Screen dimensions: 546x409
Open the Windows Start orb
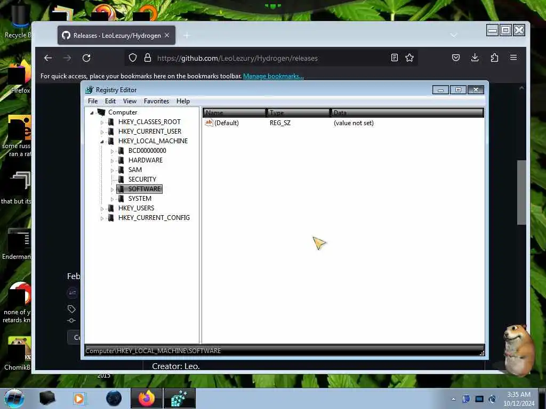click(x=14, y=398)
